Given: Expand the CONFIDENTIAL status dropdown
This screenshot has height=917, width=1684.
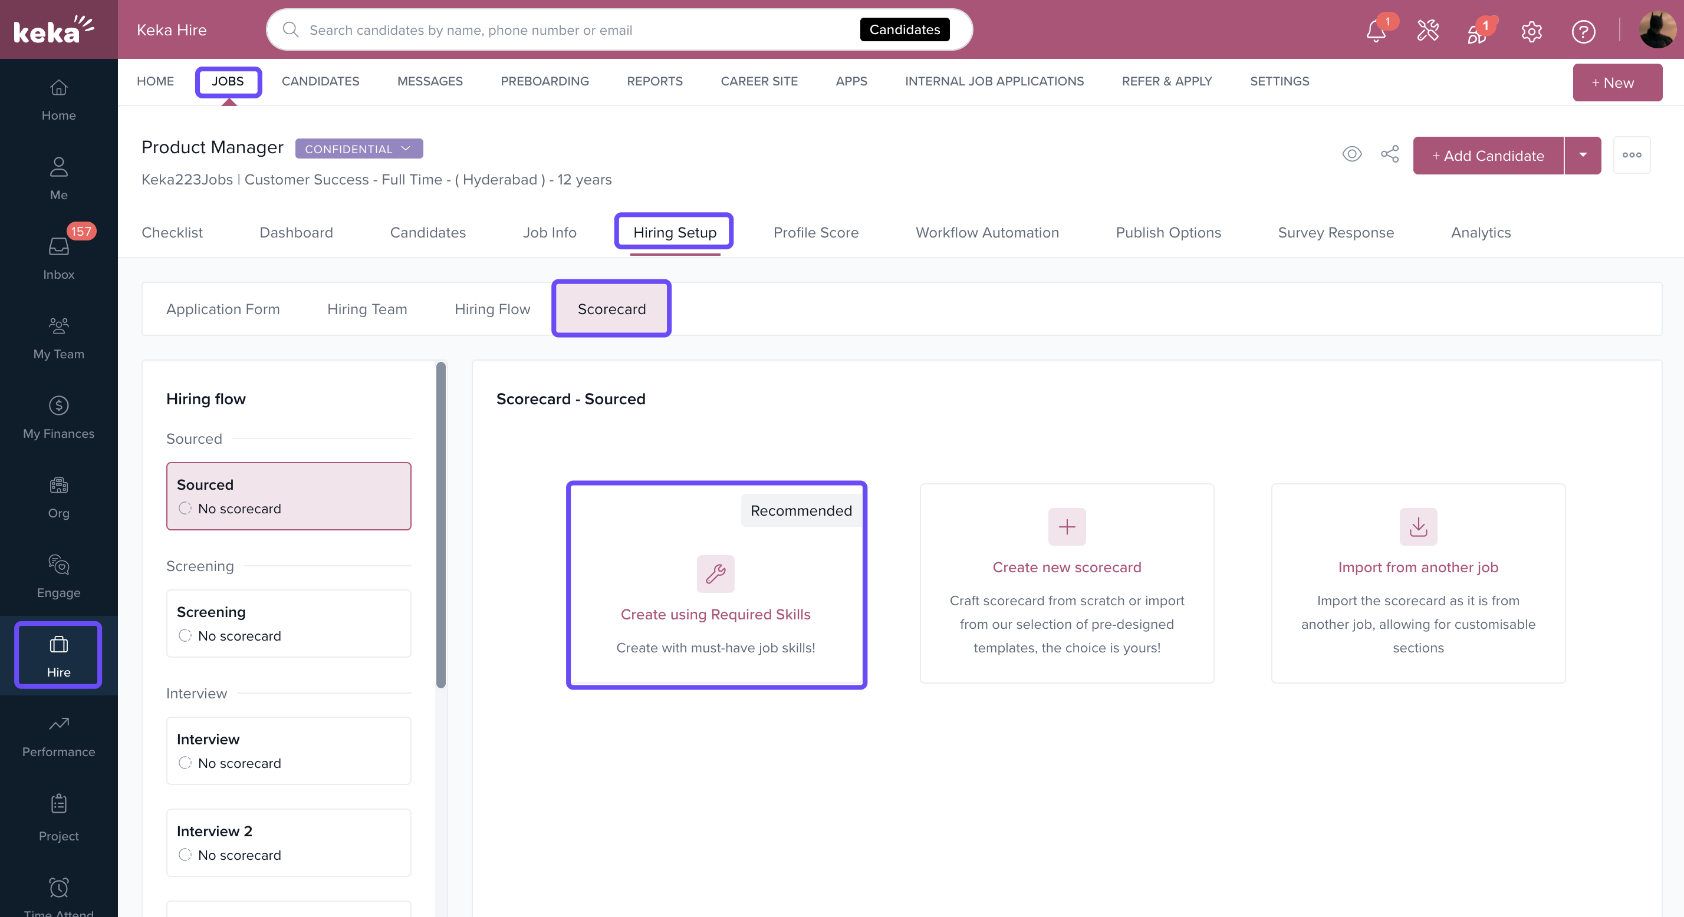Looking at the screenshot, I should [x=359, y=149].
